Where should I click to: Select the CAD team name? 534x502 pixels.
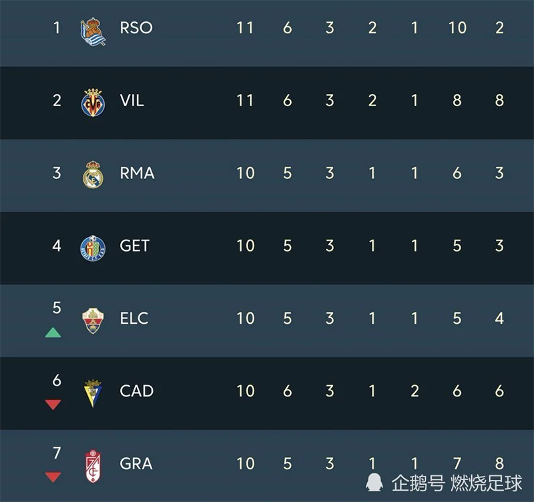point(137,391)
